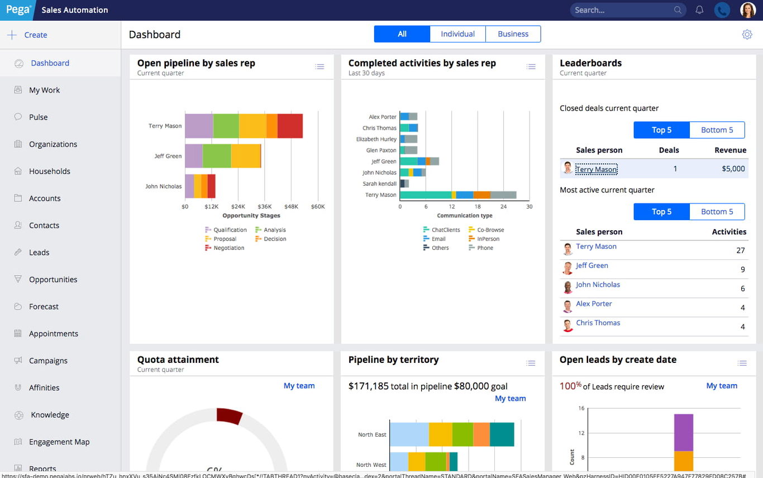Switch dashboard filter to Individual
Image resolution: width=763 pixels, height=478 pixels.
tap(457, 34)
